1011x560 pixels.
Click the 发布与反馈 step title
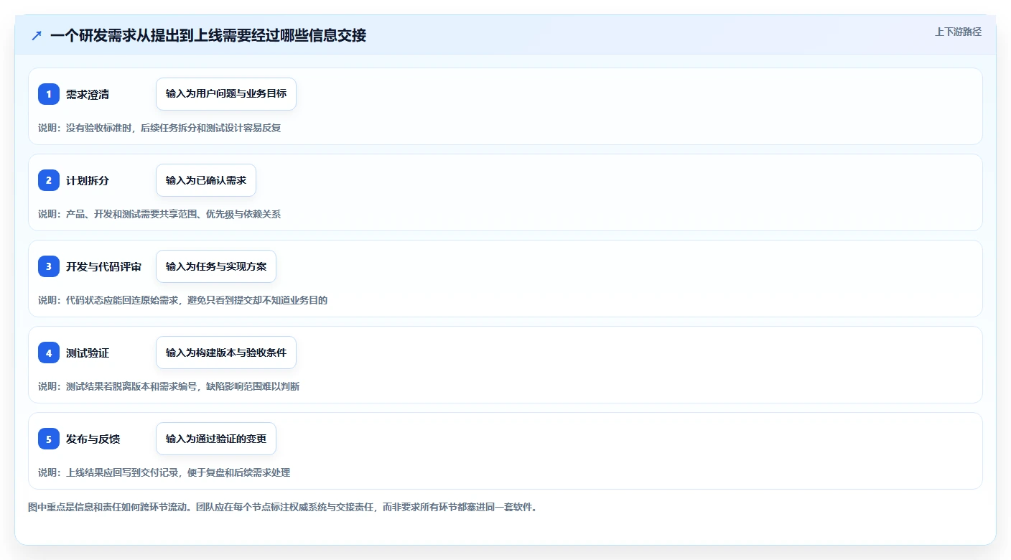pos(93,439)
